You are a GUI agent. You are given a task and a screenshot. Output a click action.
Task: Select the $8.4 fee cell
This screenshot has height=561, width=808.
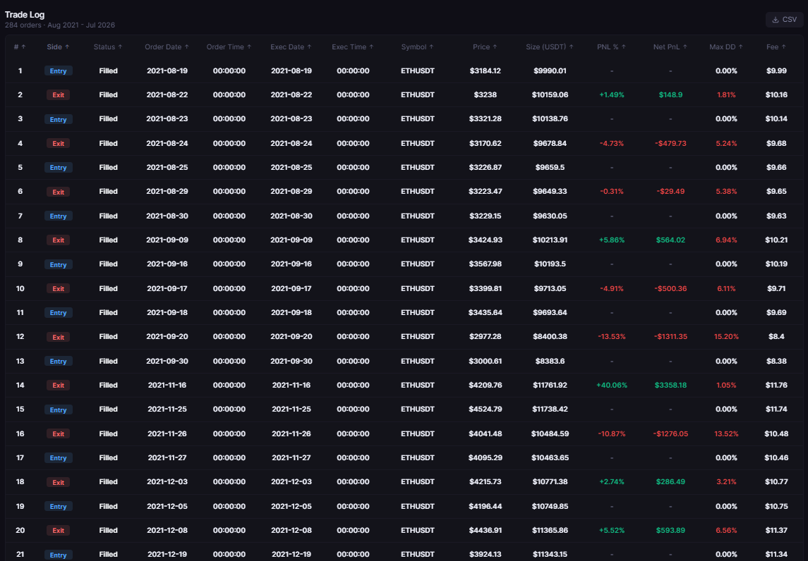tap(776, 337)
